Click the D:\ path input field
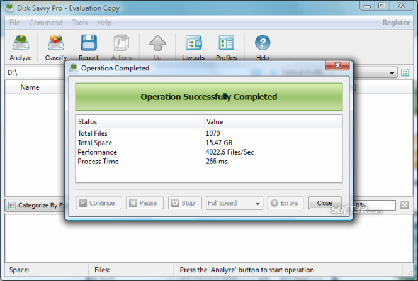The height and width of the screenshot is (281, 418). click(35, 73)
